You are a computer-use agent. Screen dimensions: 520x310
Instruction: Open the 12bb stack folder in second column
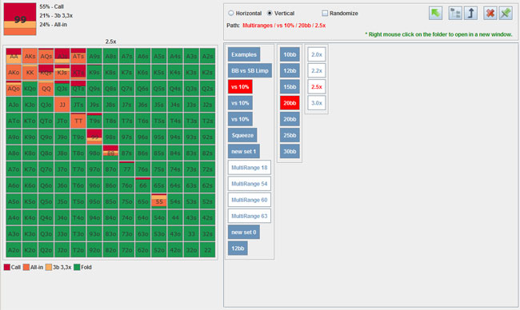290,70
